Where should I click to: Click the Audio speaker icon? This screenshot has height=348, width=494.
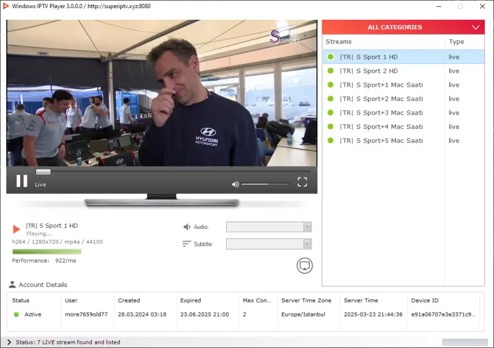[x=187, y=227]
